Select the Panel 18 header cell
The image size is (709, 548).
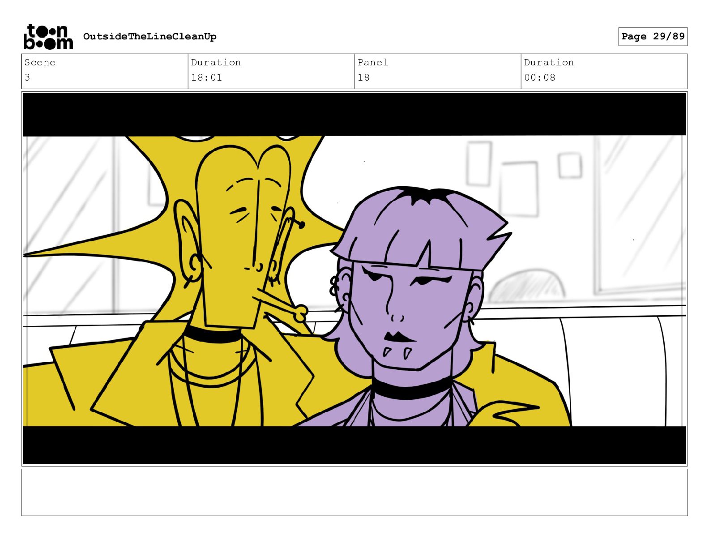point(438,71)
